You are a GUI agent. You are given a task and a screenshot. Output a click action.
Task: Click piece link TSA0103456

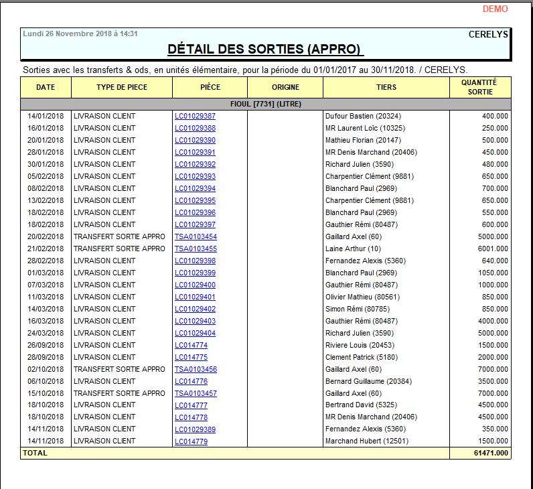[196, 369]
